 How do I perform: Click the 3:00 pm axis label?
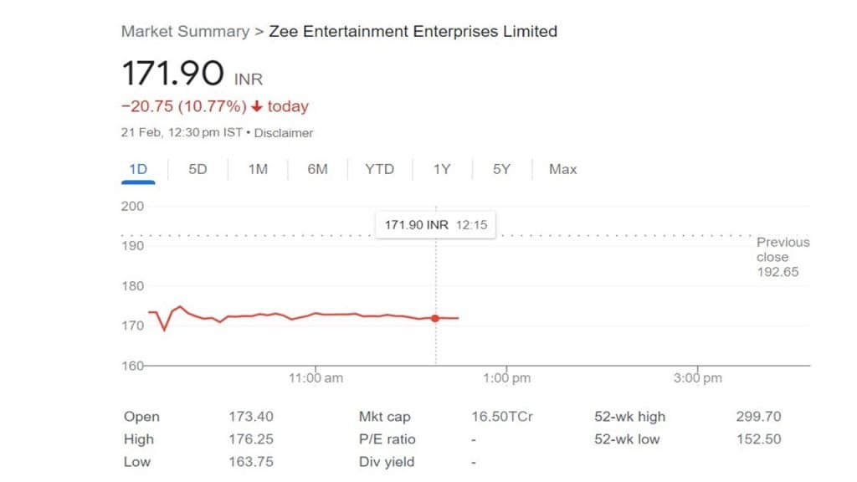point(698,378)
